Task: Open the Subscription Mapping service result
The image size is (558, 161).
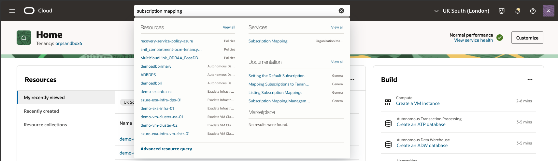Action: [268, 41]
